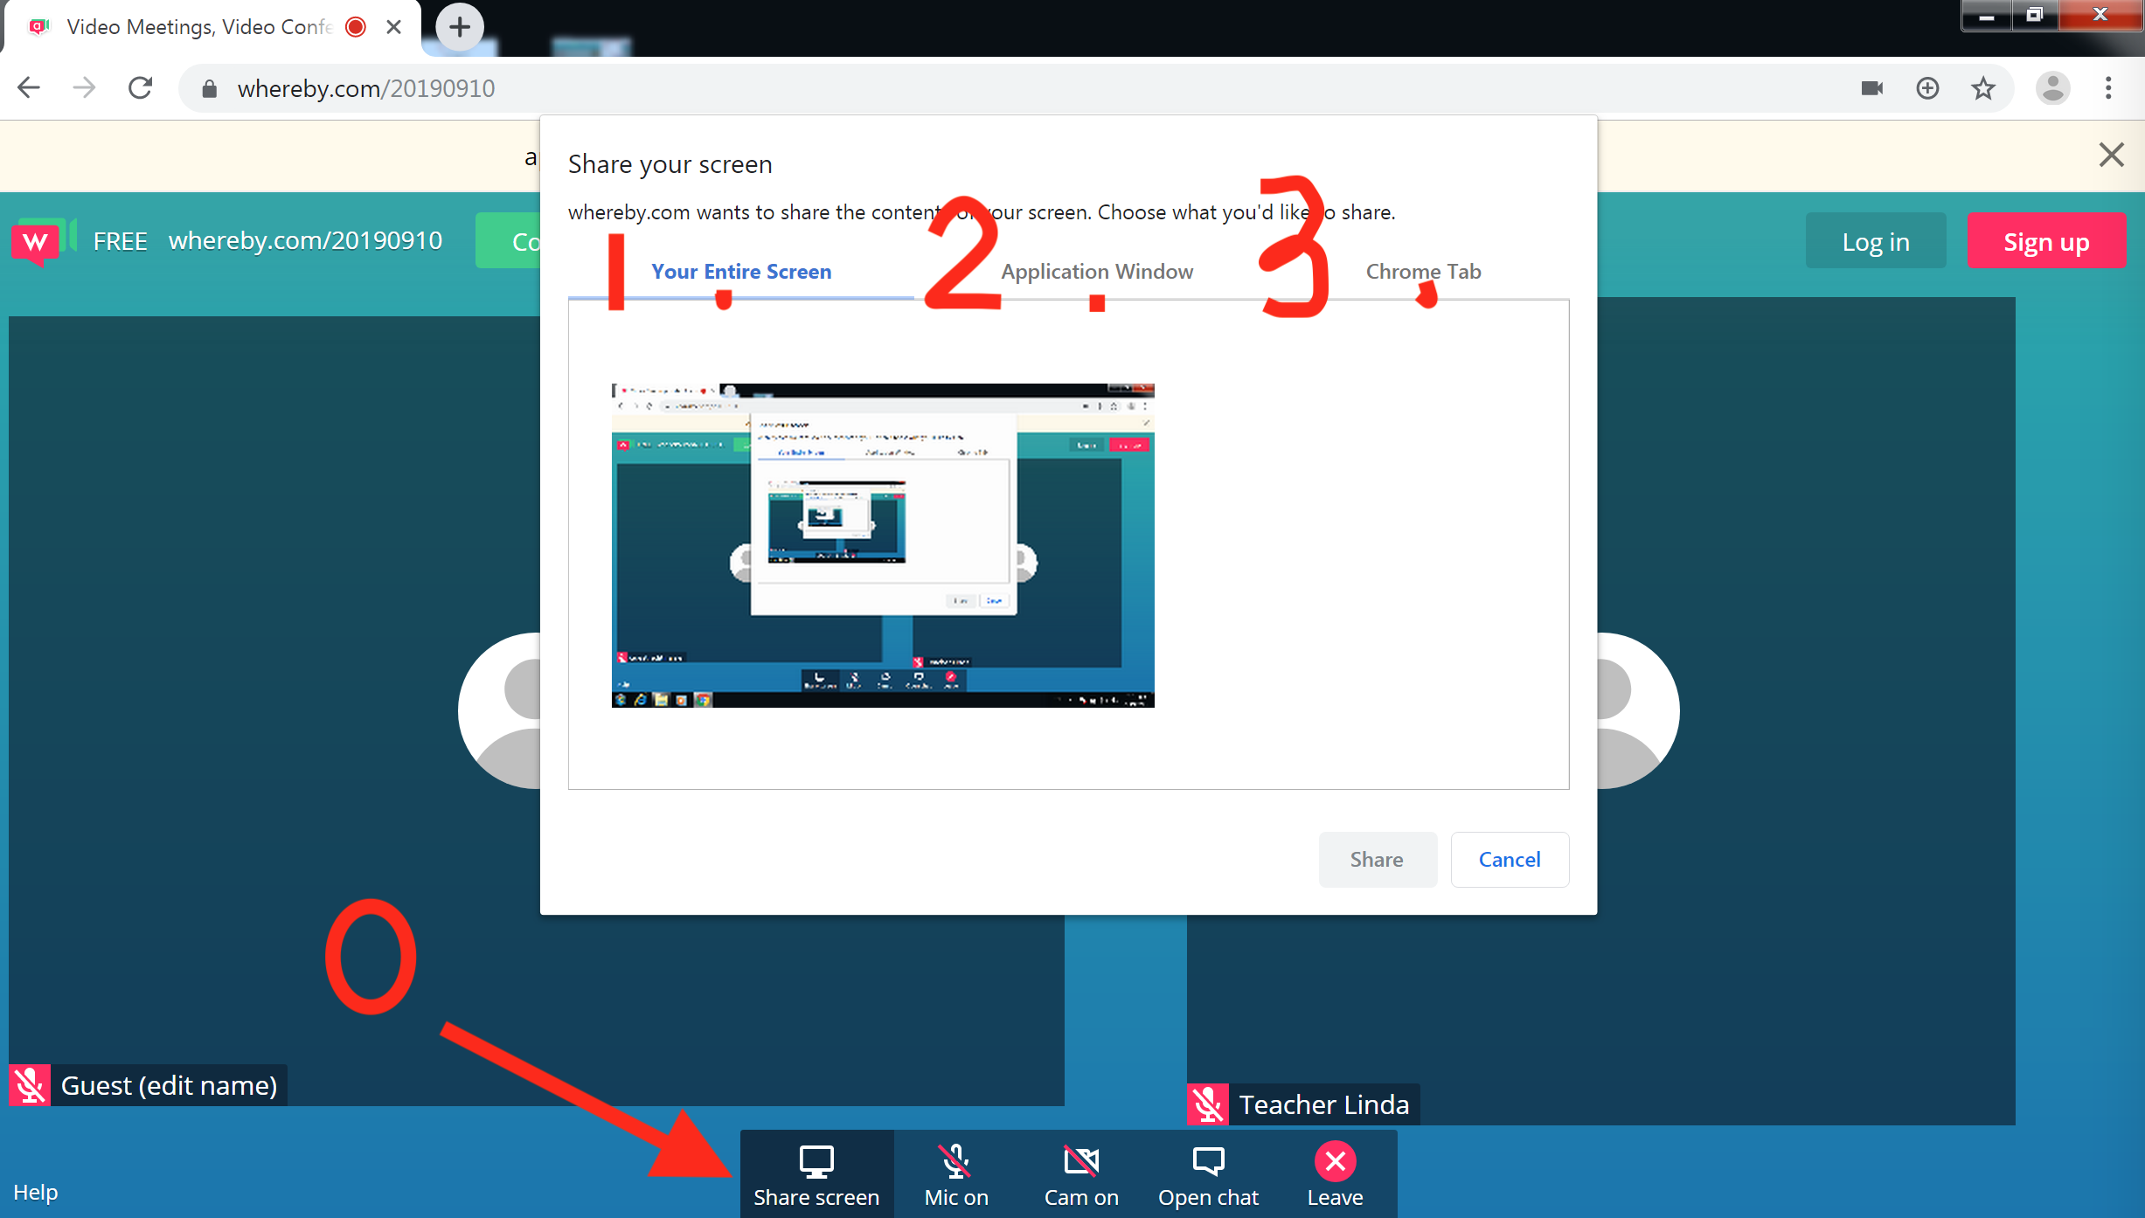Click the Share screen monitor icon

pos(816,1161)
